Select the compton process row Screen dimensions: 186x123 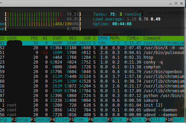tap(92, 67)
